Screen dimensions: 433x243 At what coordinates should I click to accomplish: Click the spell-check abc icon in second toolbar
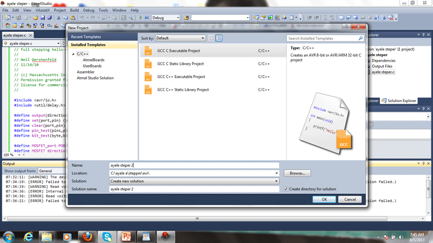coord(56,25)
